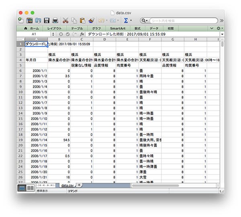Click the Name Box showing A1
Screen dimensions: 241x217
click(x=34, y=35)
